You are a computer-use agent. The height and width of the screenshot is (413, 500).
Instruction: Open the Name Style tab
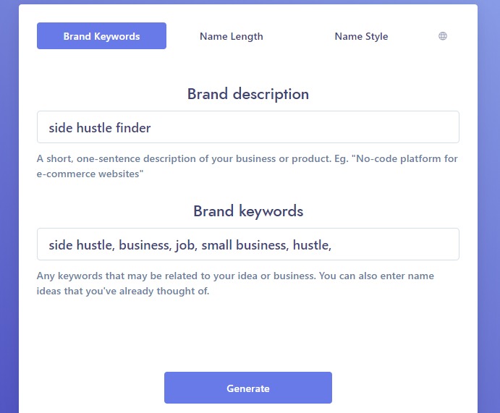coord(361,36)
